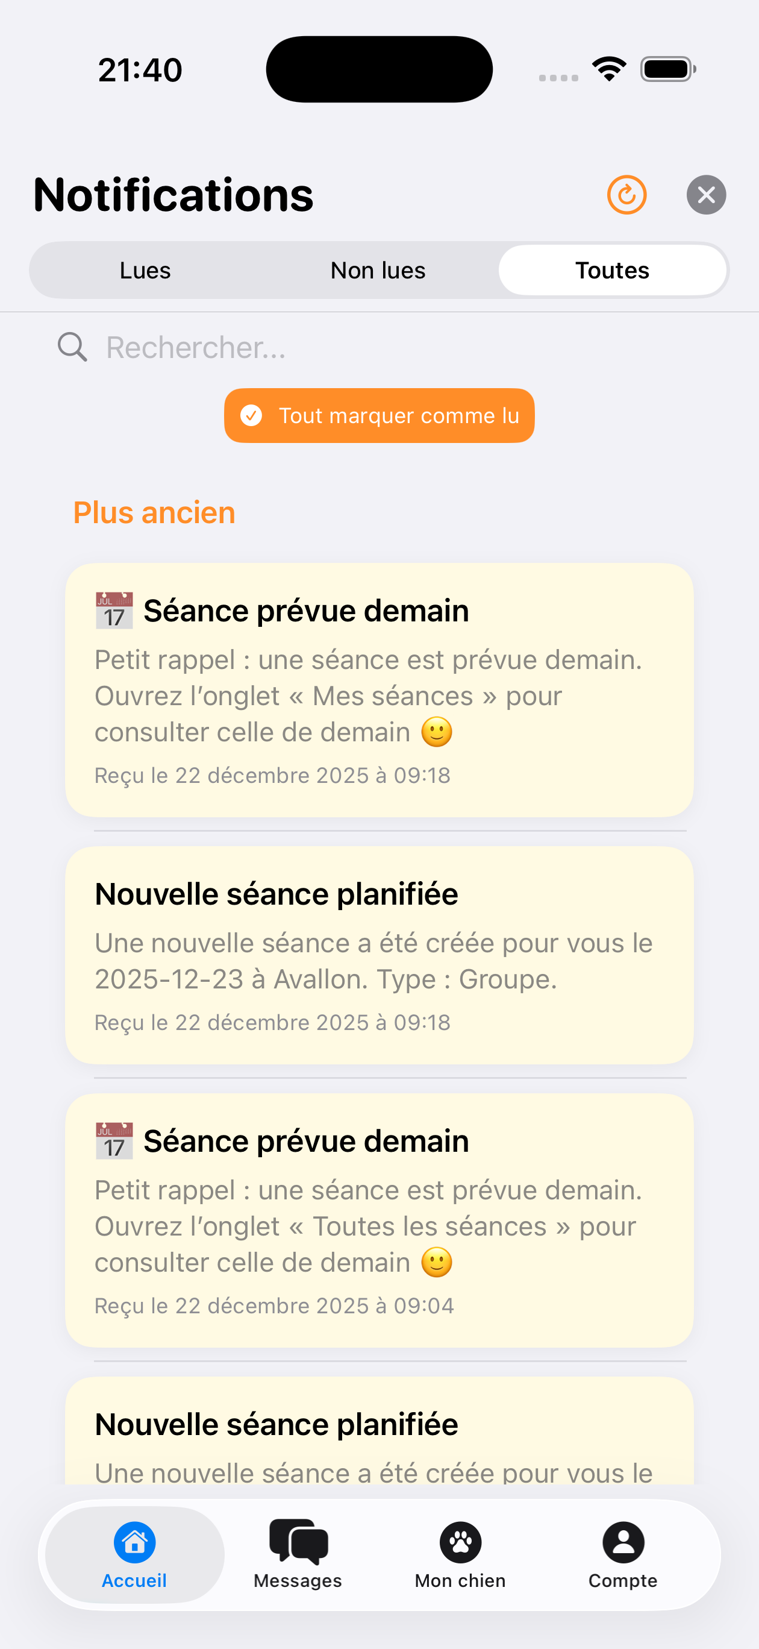Open the partially visible last Nouvelle séance planifiée

(x=379, y=1434)
